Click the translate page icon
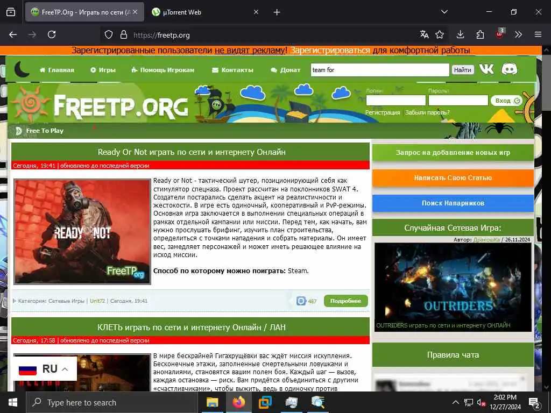Screen dimensions: 551x413 [424, 34]
